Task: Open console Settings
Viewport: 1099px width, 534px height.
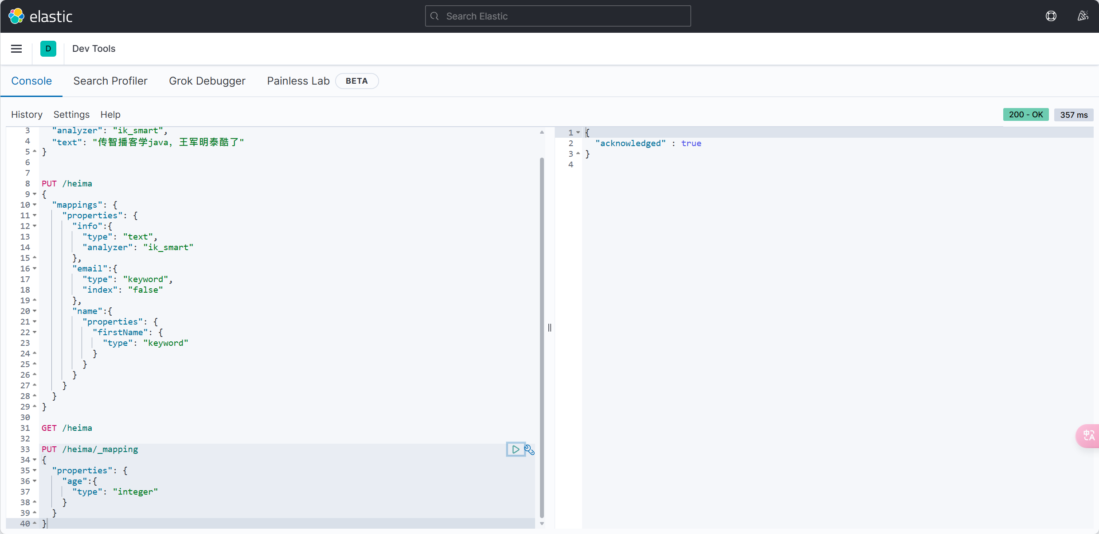Action: pyautogui.click(x=71, y=115)
